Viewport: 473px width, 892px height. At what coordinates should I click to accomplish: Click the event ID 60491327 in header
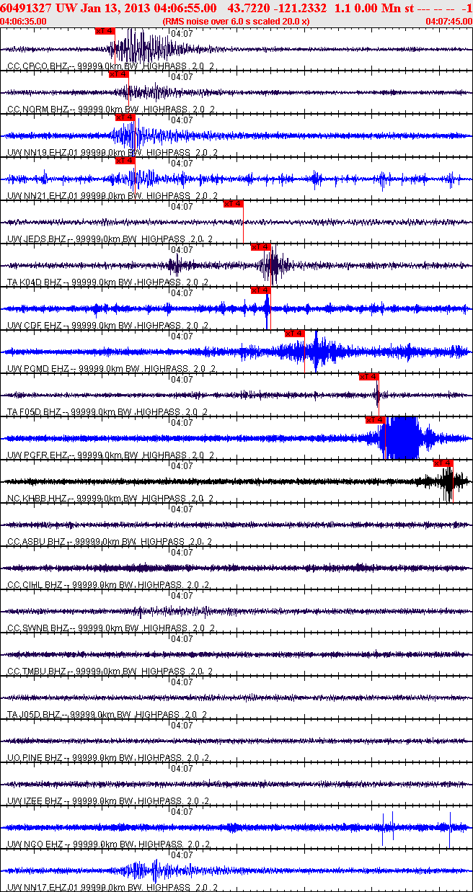click(x=26, y=8)
